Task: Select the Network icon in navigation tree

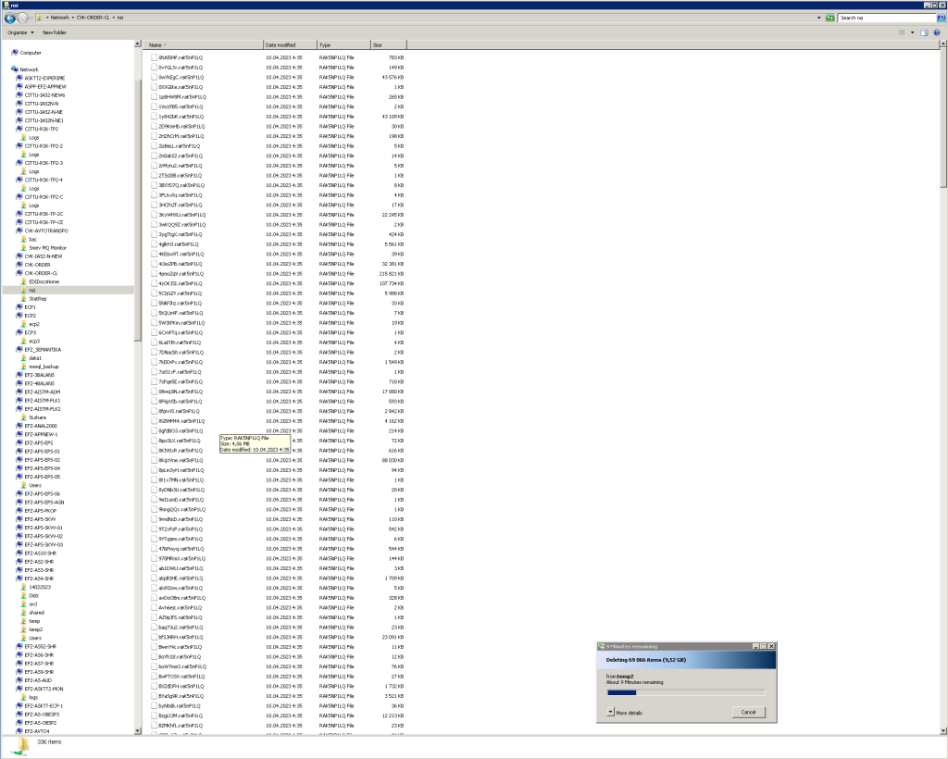Action: [15, 69]
